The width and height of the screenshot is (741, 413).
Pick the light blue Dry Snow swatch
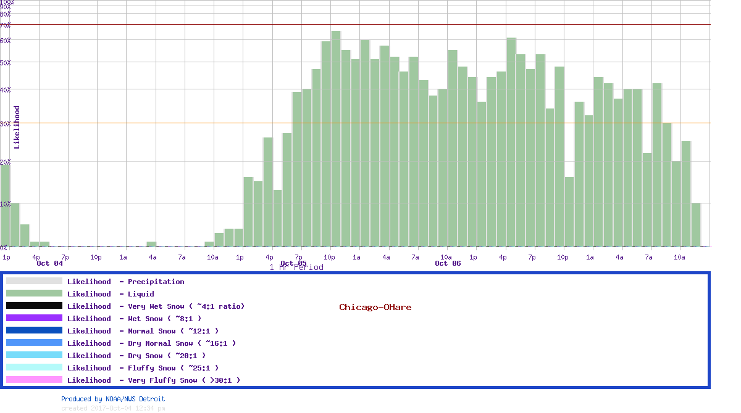point(34,355)
